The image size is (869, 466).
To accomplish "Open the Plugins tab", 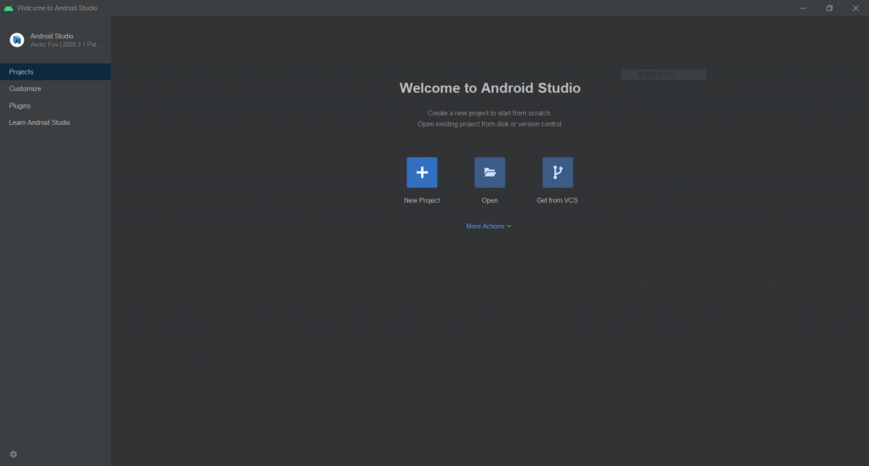I will [55, 105].
